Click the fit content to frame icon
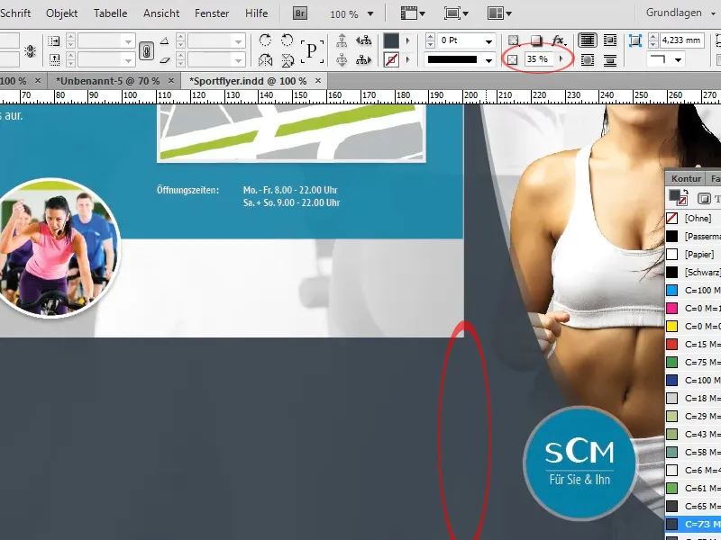This screenshot has width=721, height=540. click(x=635, y=40)
